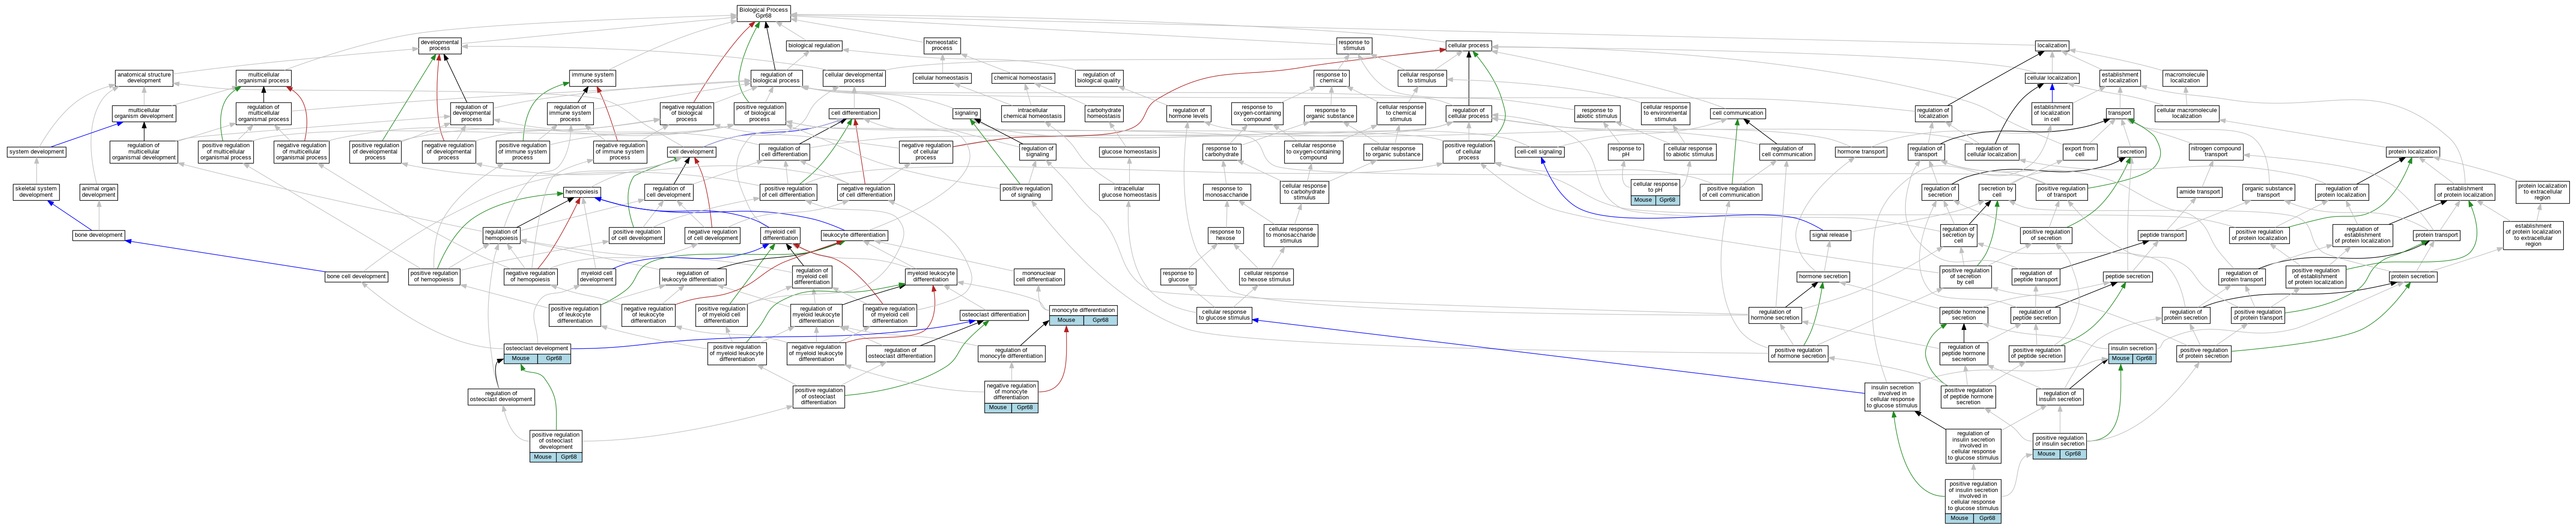2576x528 pixels.
Task: Select the 'response to stimulus' node
Action: (1353, 45)
